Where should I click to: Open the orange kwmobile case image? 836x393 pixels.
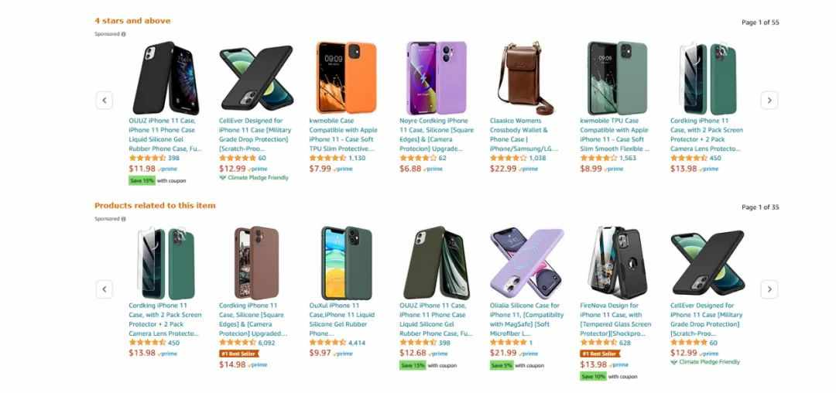(347, 77)
